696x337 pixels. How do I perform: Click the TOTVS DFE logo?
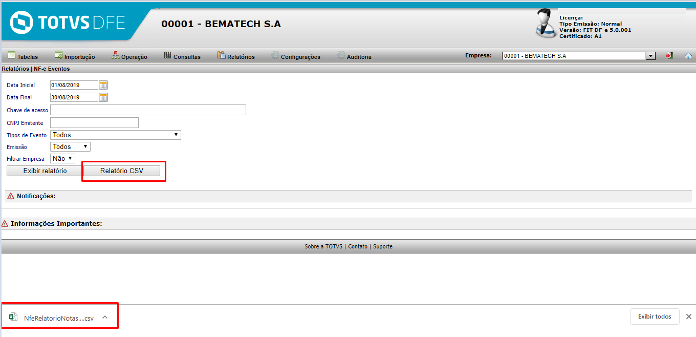point(68,23)
